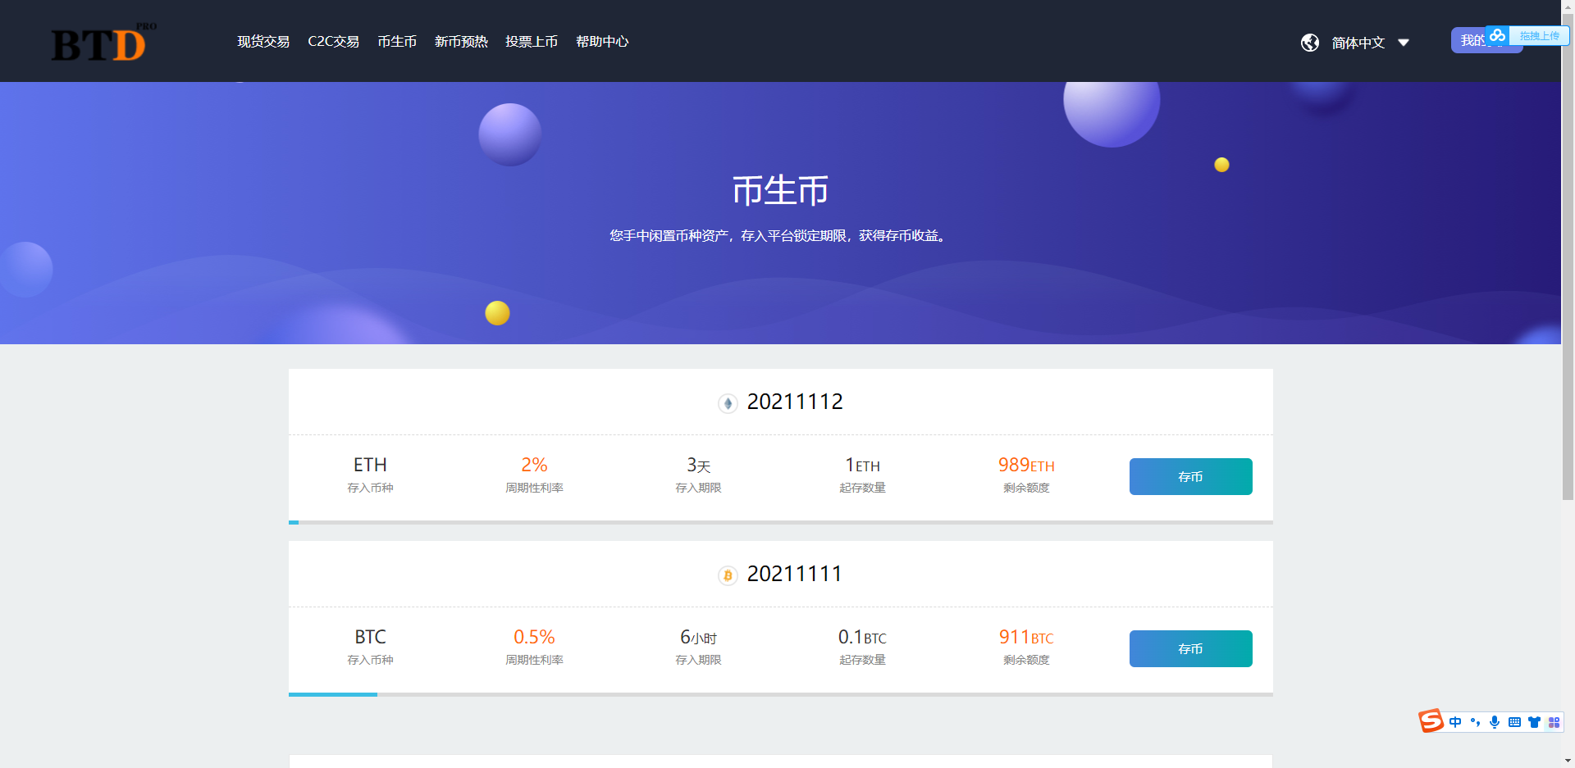Expand the 简体中文 language dropdown arrow

click(1404, 43)
